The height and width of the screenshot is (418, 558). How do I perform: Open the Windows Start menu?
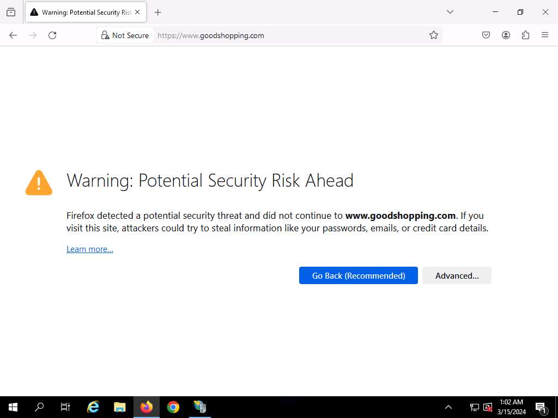pyautogui.click(x=13, y=407)
